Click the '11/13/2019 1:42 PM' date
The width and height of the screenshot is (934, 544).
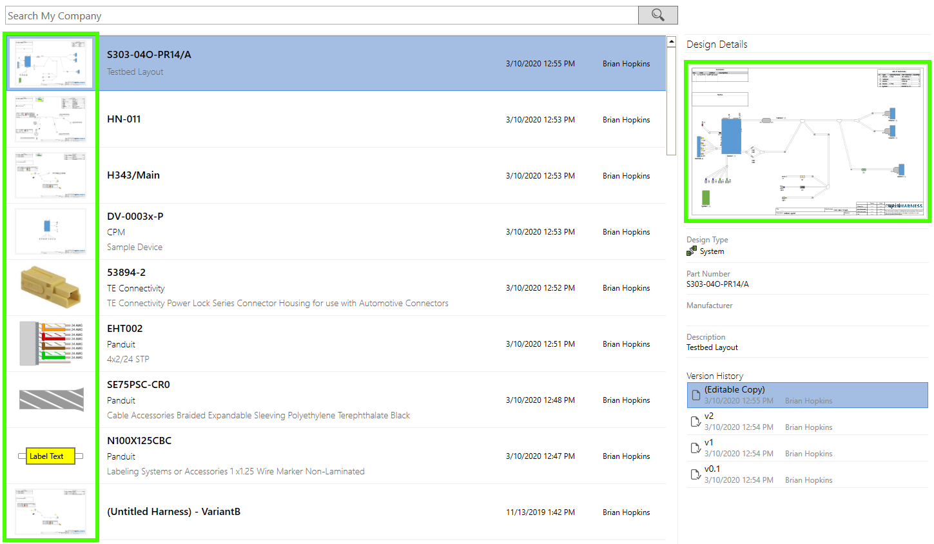[540, 512]
